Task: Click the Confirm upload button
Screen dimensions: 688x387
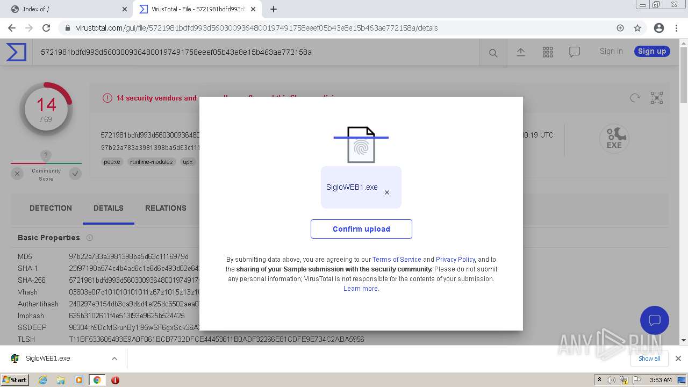Action: pyautogui.click(x=361, y=229)
